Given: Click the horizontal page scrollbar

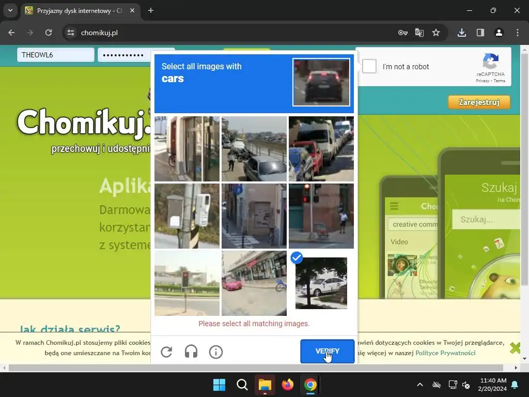Looking at the screenshot, I should point(256,368).
